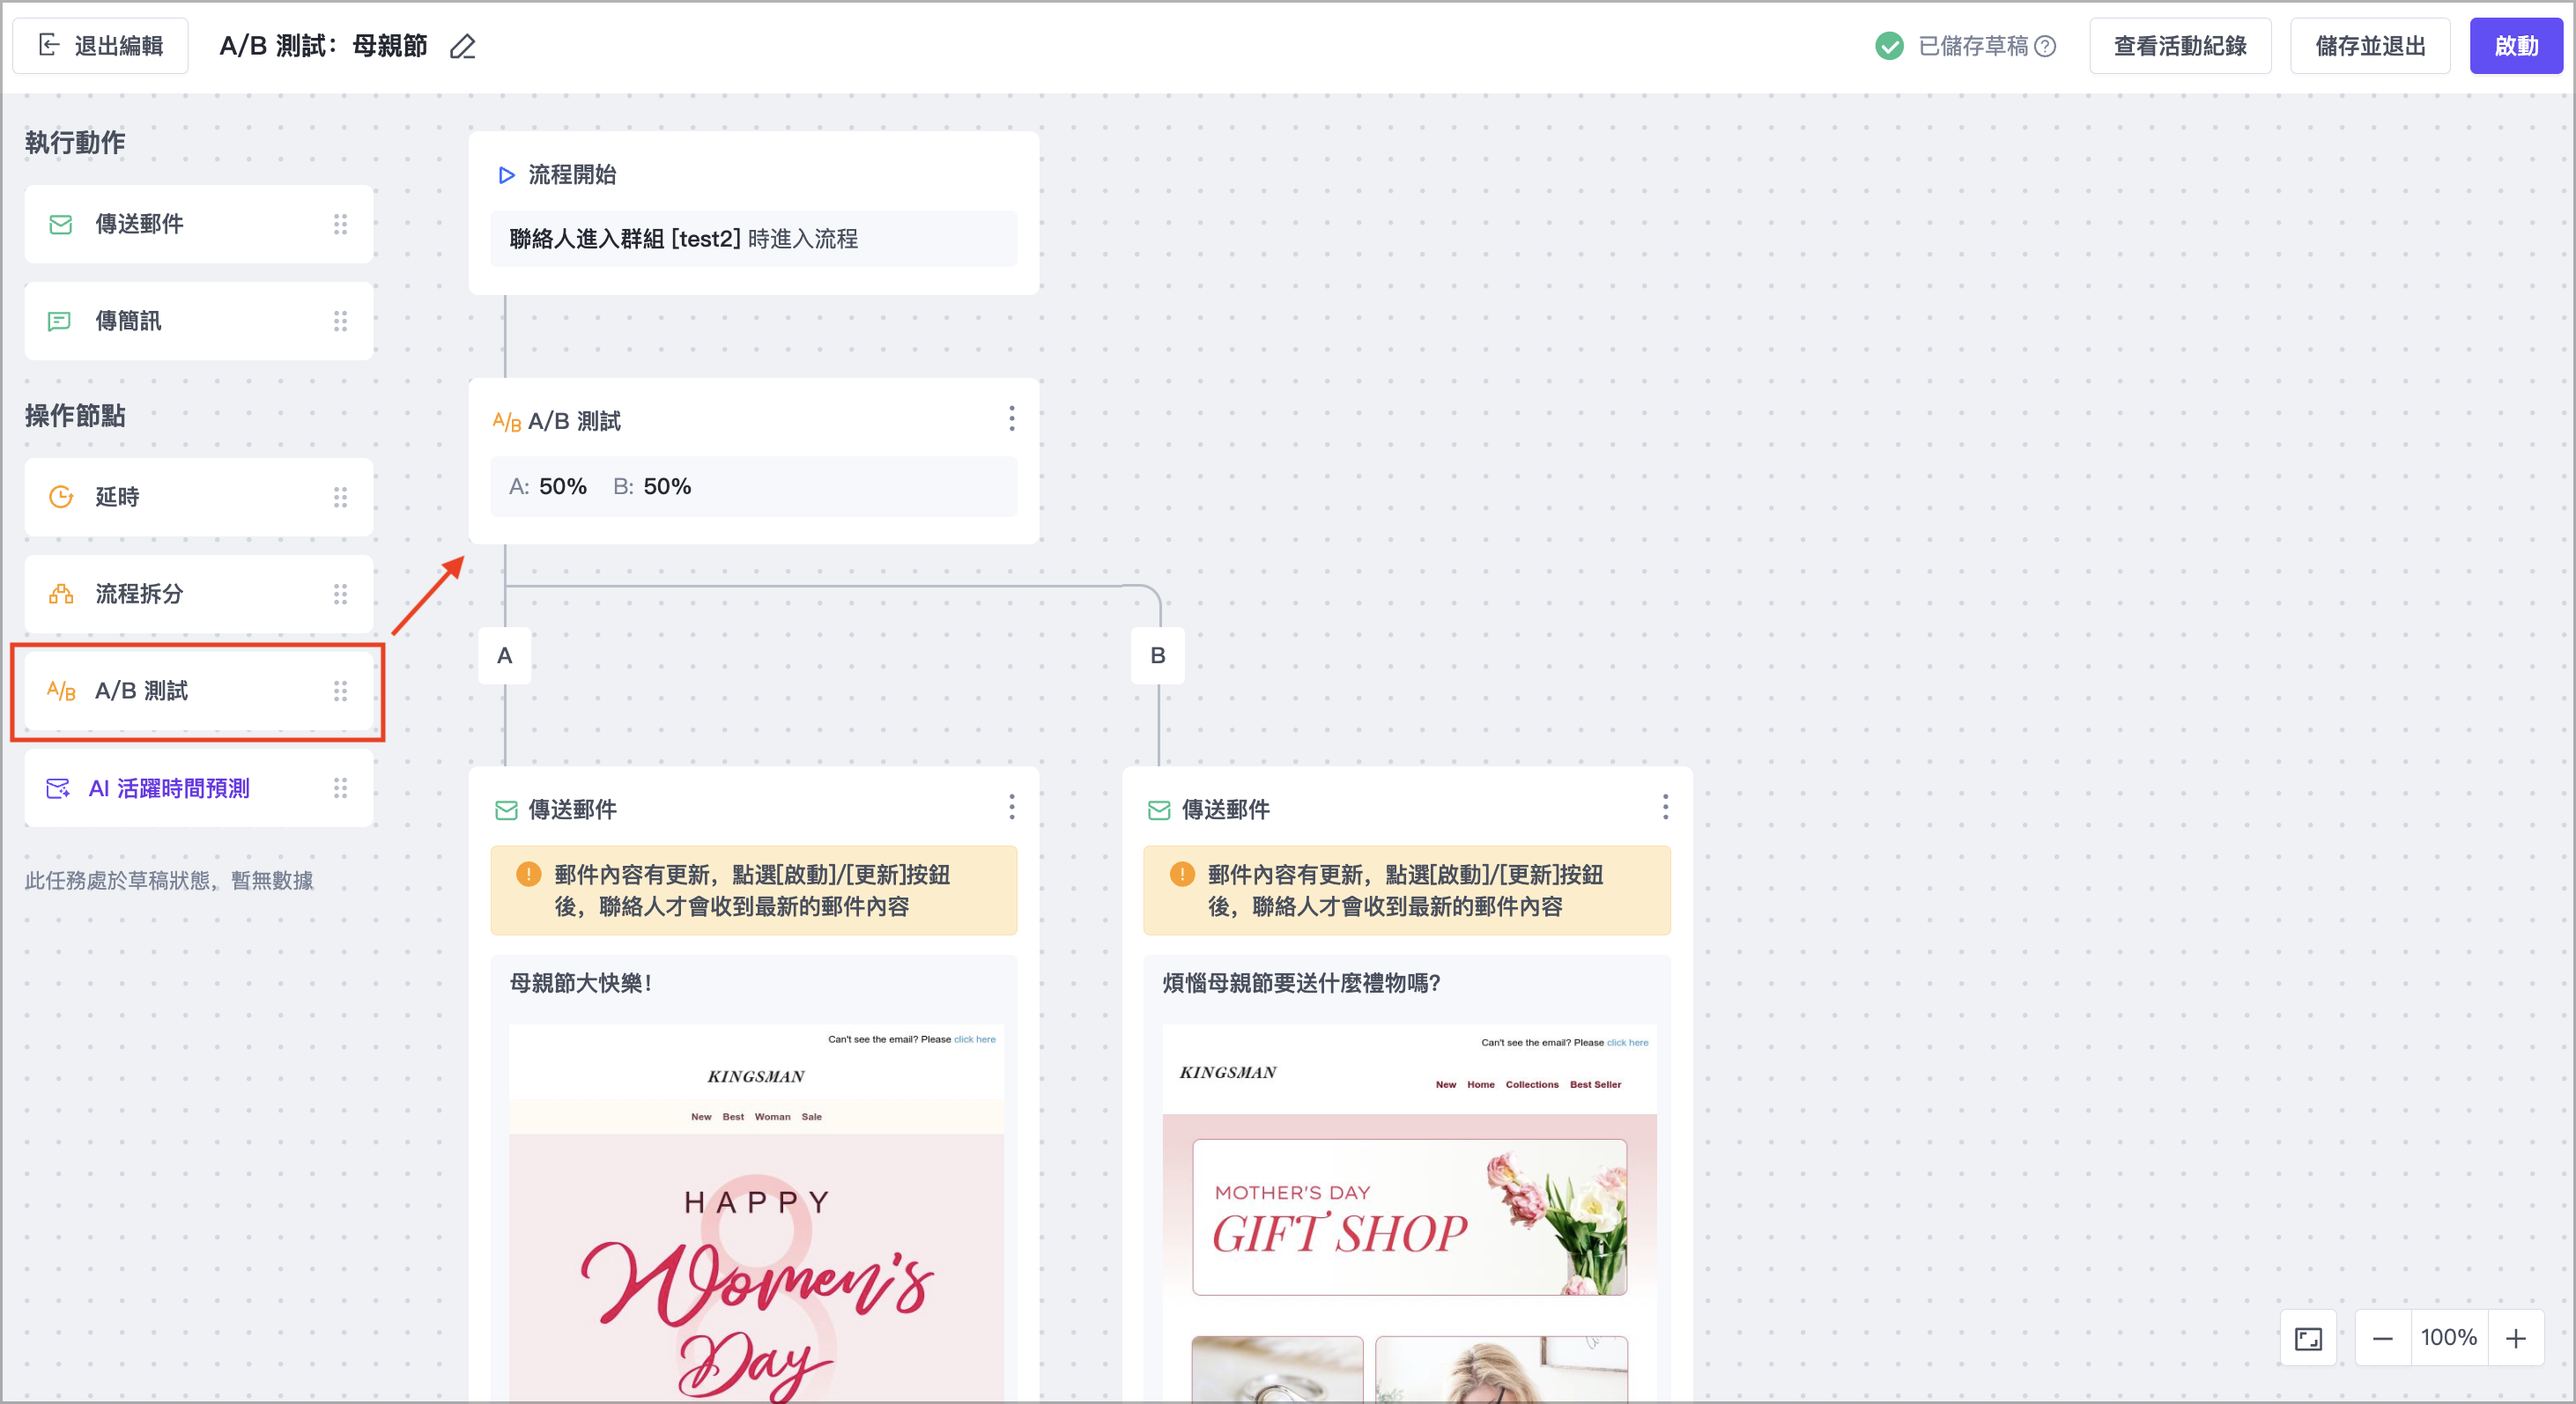Open three-dot menu on A/B 測試 node
The height and width of the screenshot is (1404, 2576).
coord(1012,419)
